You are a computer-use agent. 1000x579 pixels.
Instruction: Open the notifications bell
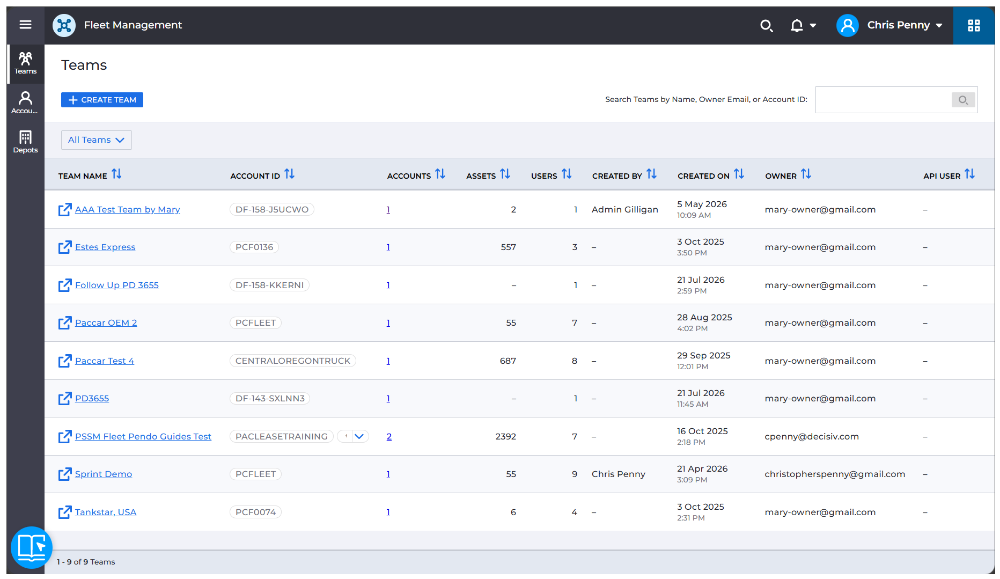pos(797,25)
